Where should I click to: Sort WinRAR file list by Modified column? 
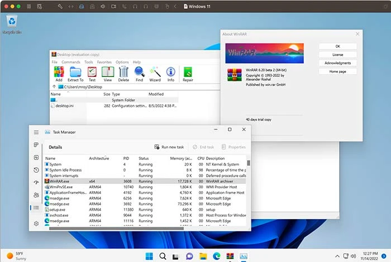tap(156, 94)
